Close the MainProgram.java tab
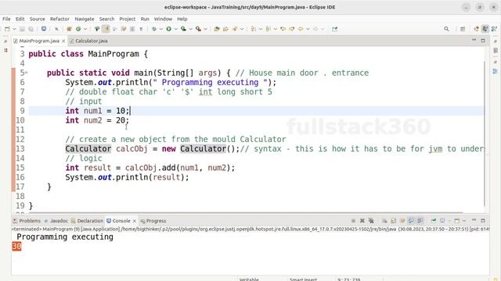 point(63,41)
